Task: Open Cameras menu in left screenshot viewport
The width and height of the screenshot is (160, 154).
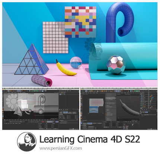Action: (9, 92)
